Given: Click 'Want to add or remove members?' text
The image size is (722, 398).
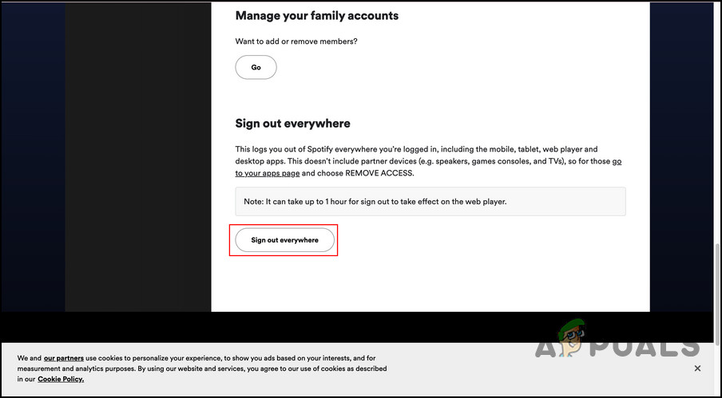Looking at the screenshot, I should point(296,41).
